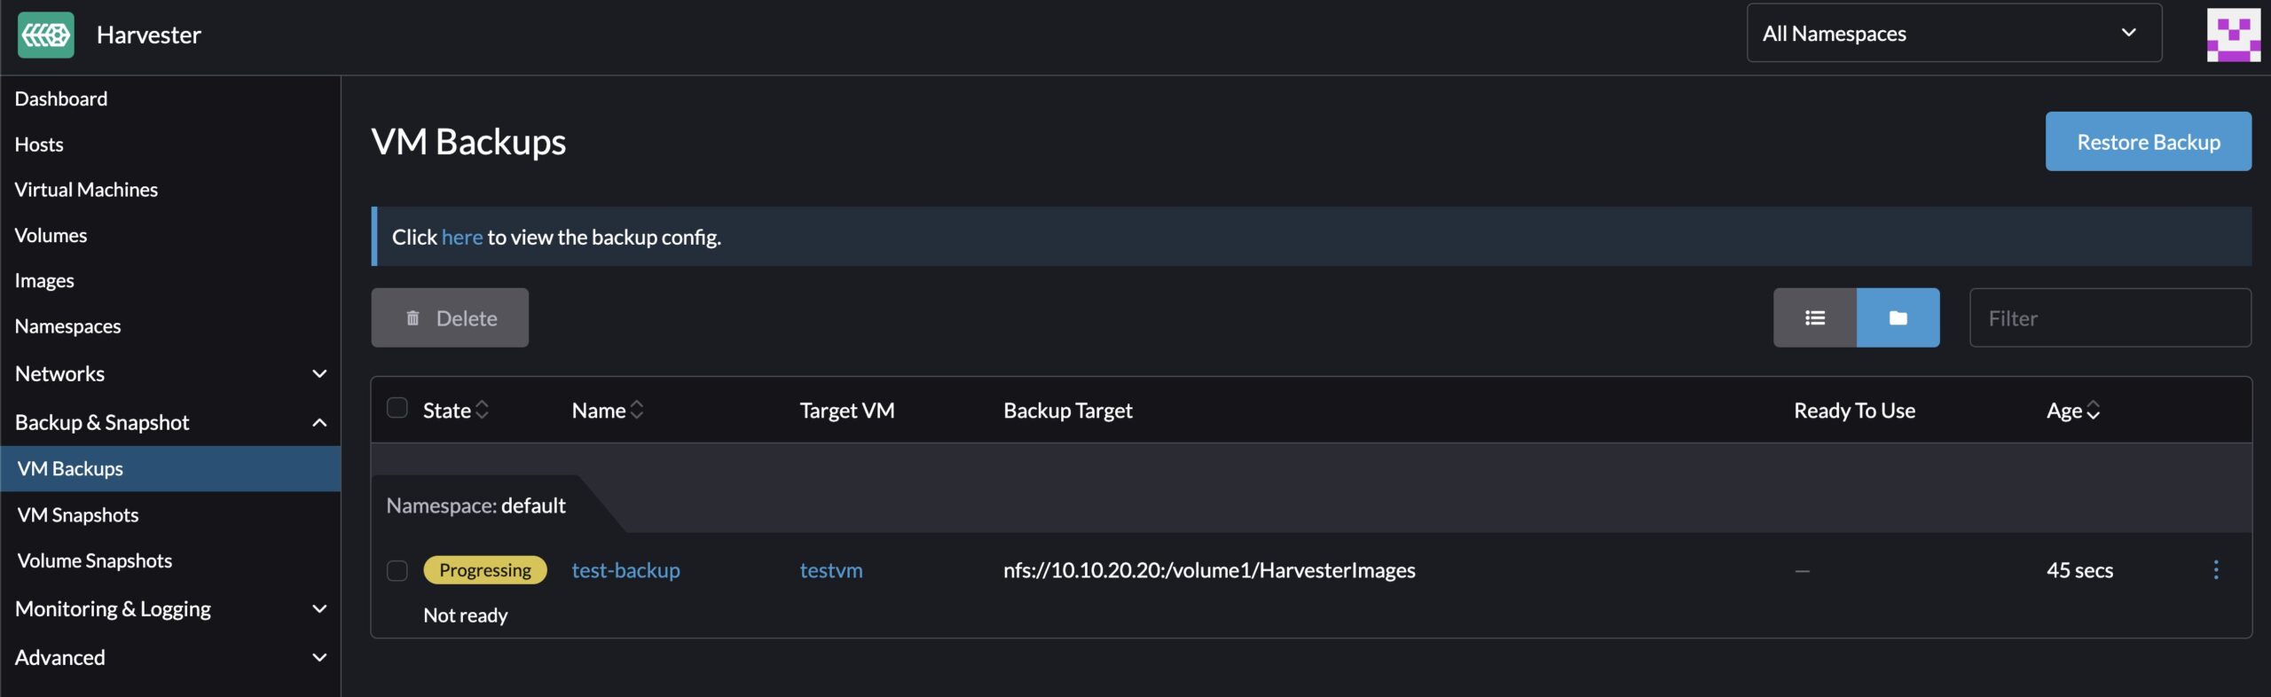Open the testvm target VM link
The image size is (2271, 697).
pyautogui.click(x=831, y=569)
